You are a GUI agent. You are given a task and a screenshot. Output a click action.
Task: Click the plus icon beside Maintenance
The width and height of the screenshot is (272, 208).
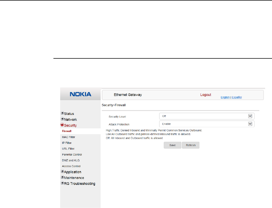pyautogui.click(x=62, y=177)
